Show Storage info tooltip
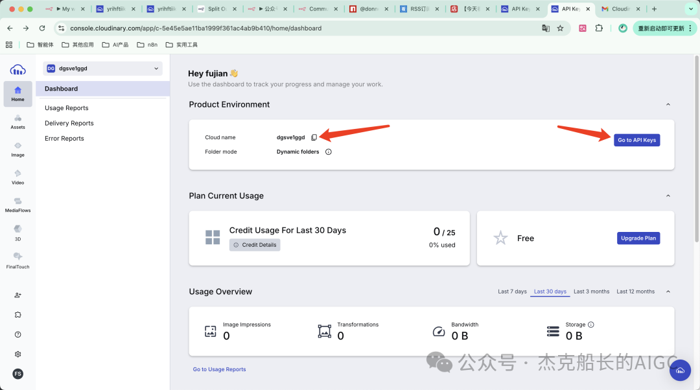This screenshot has width=700, height=390. [591, 325]
